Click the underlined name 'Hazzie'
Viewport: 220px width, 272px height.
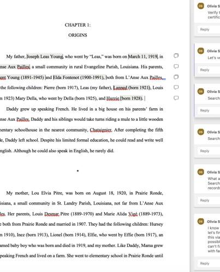click(x=113, y=98)
